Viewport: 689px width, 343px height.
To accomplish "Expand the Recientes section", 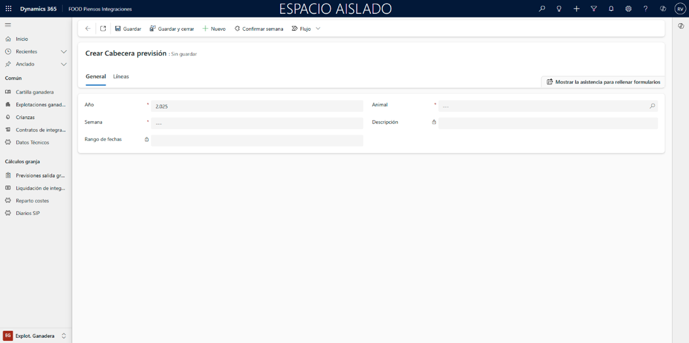I will click(64, 51).
